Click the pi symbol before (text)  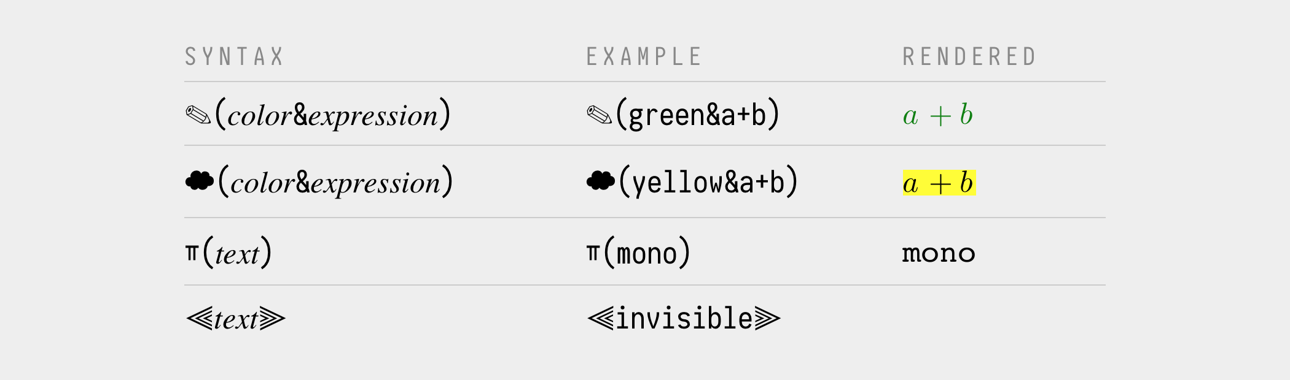[x=192, y=252]
